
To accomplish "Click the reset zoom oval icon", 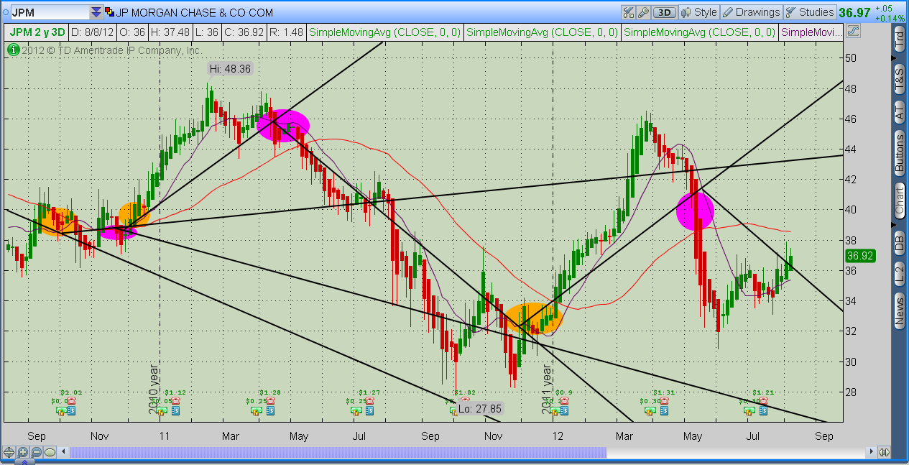I will pyautogui.click(x=50, y=452).
